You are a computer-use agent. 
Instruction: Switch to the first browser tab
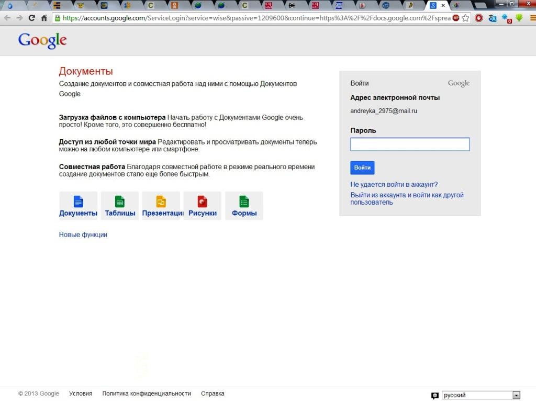(x=10, y=6)
